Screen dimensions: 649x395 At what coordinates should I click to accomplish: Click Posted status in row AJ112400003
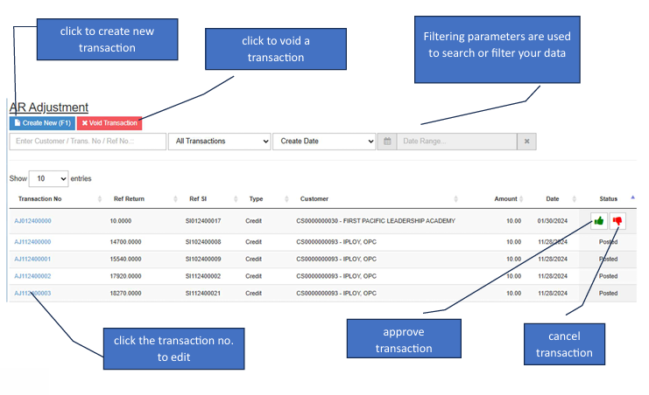[608, 294]
